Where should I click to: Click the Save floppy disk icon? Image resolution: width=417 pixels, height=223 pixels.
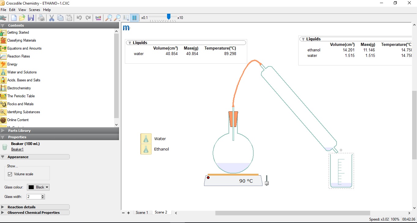click(x=31, y=18)
